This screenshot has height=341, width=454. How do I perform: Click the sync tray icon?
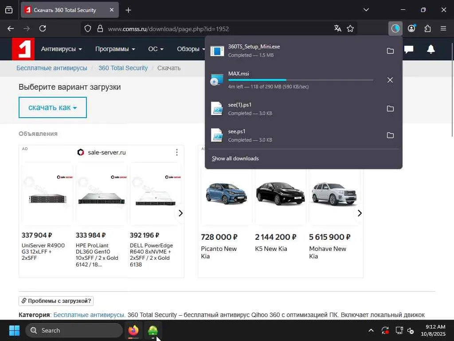pos(385,330)
